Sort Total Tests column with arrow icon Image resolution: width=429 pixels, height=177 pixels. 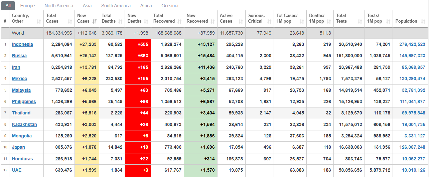(x=360, y=21)
